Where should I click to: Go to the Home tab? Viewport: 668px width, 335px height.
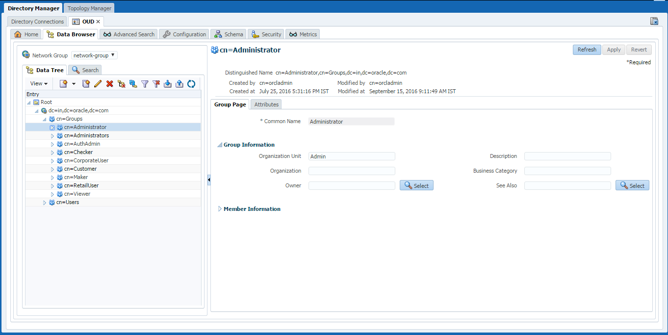click(26, 34)
